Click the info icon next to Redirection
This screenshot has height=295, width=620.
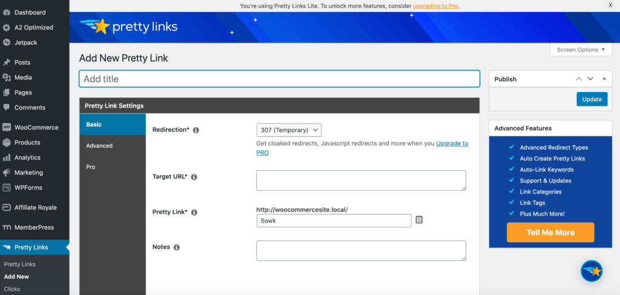pyautogui.click(x=196, y=130)
